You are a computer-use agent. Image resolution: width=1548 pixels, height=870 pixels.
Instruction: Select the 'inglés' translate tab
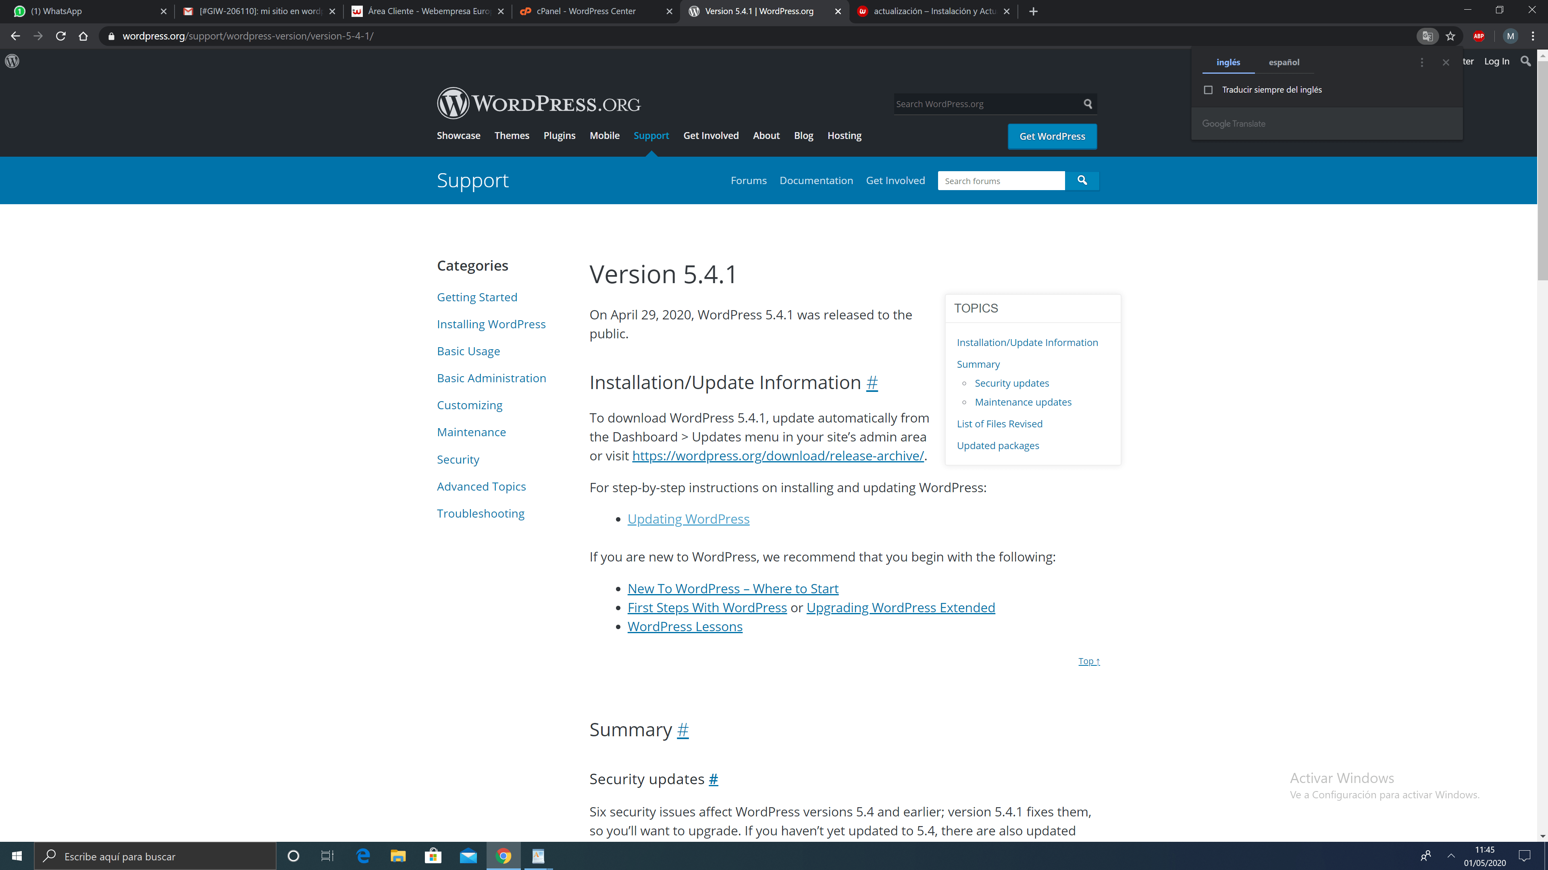1228,62
